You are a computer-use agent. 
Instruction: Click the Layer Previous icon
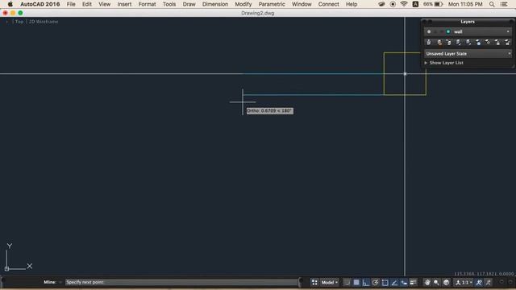click(449, 43)
